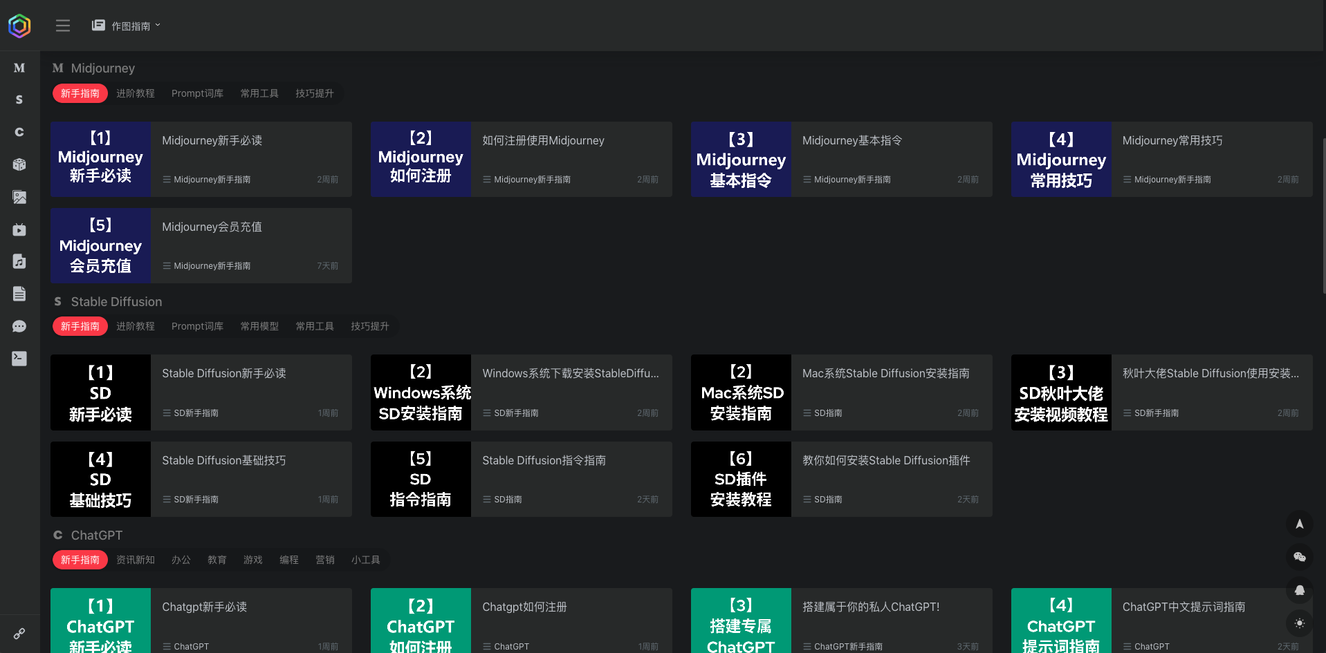Jump to Stable Diffusion via sidebar S icon
The width and height of the screenshot is (1326, 653).
pos(19,100)
